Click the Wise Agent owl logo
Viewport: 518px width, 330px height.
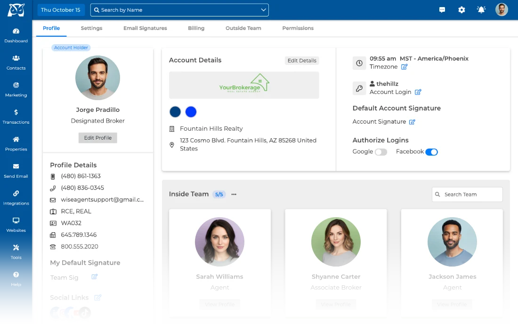pos(16,10)
